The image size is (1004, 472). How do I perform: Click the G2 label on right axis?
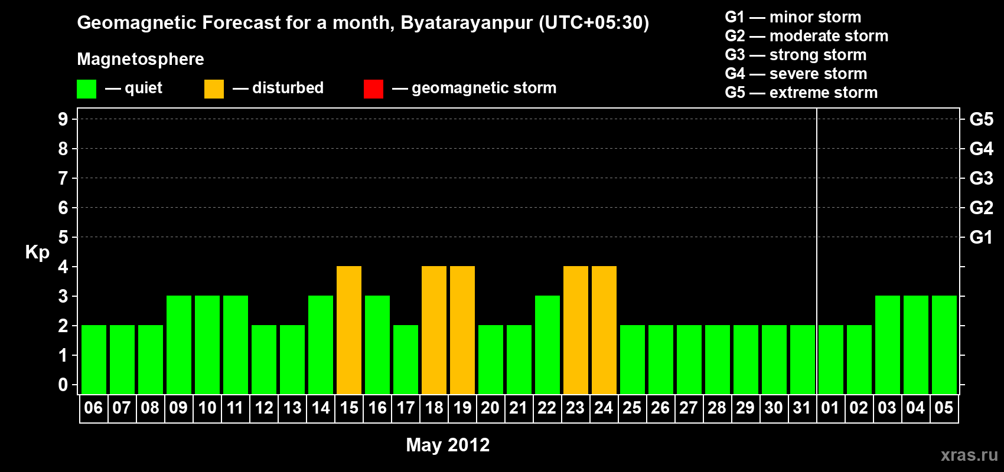982,208
